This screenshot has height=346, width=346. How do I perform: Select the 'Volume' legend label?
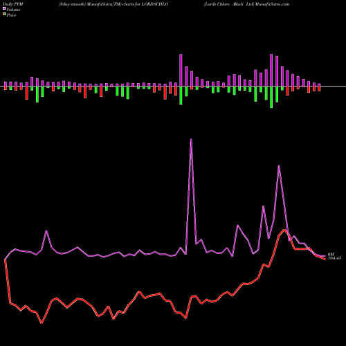(13, 10)
